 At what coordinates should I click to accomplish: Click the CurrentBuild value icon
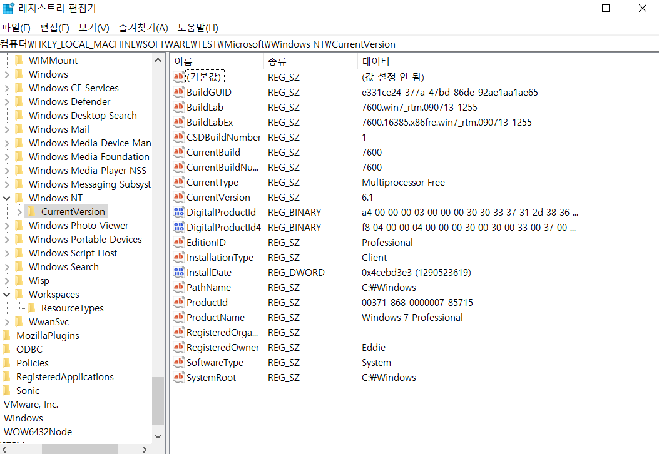pyautogui.click(x=178, y=152)
